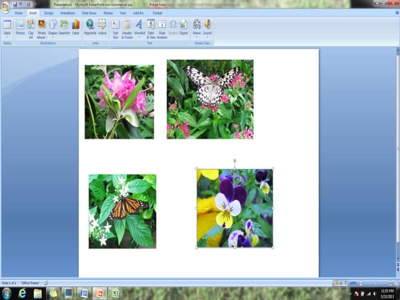Expand the Movie dropdown arrow

[x=197, y=37]
